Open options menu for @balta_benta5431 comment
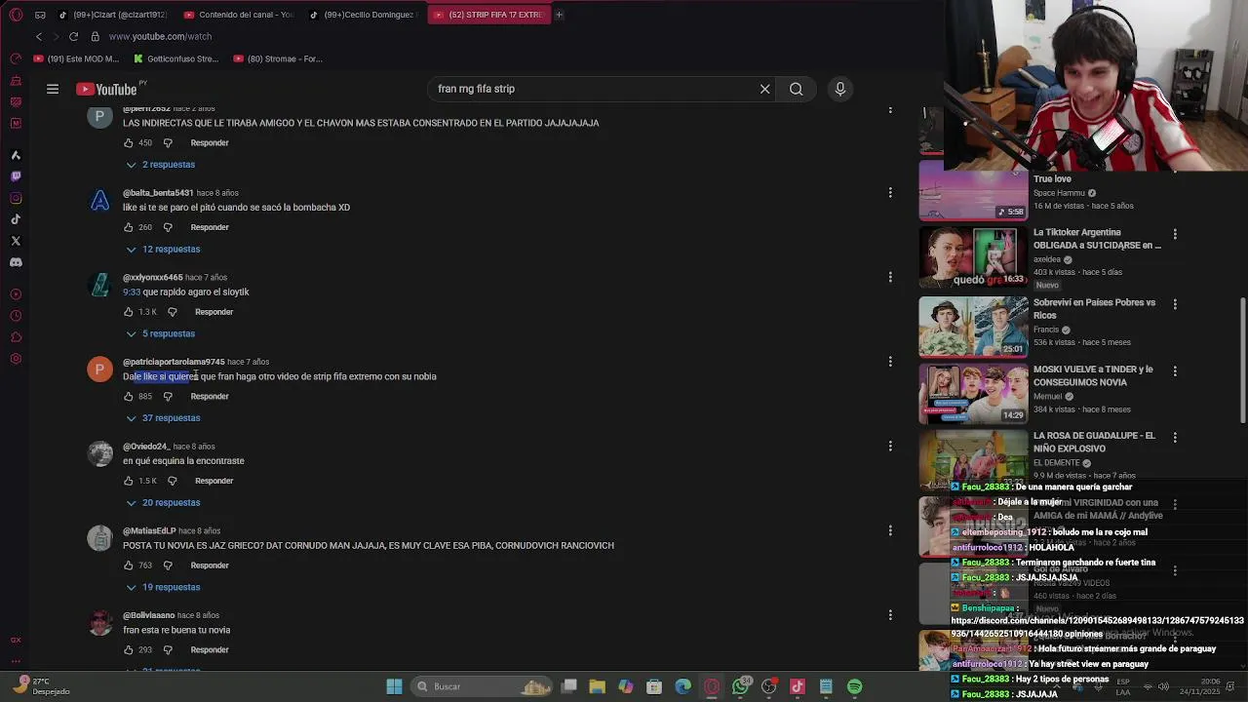This screenshot has height=702, width=1248. [x=890, y=193]
